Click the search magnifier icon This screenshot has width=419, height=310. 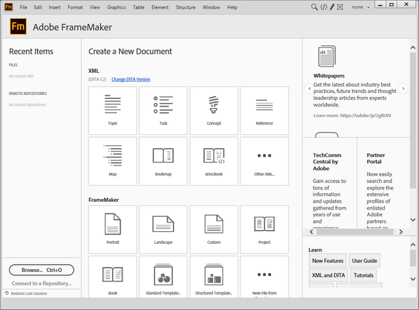[x=314, y=7]
